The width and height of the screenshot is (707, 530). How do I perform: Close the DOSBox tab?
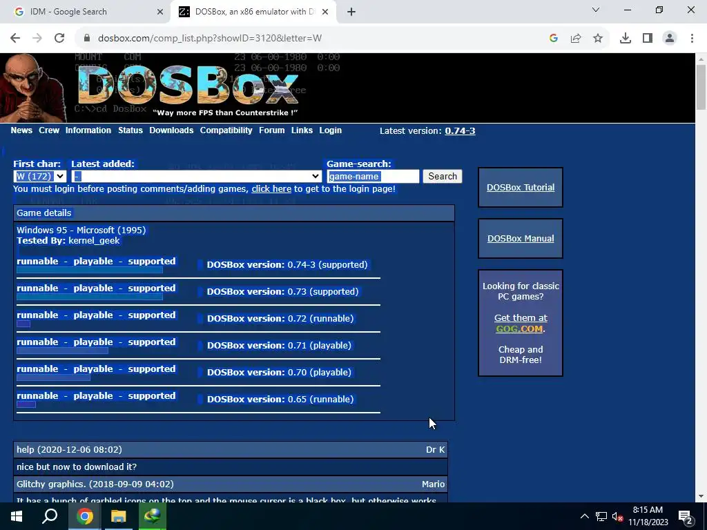[x=325, y=12]
